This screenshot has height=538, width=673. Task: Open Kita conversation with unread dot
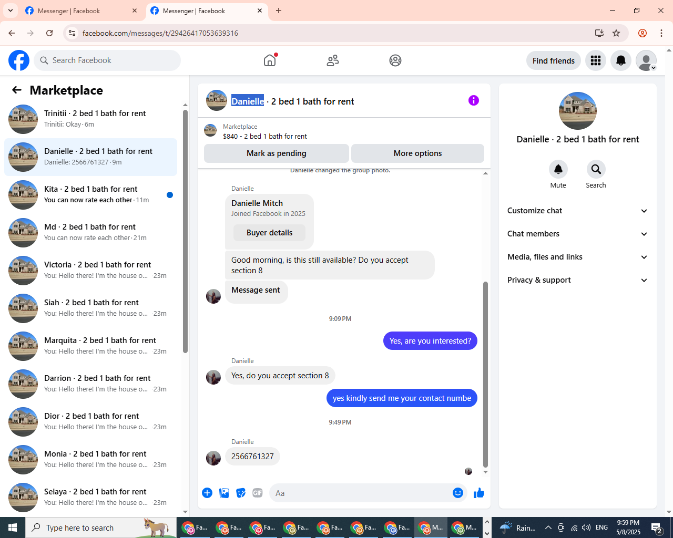click(90, 195)
